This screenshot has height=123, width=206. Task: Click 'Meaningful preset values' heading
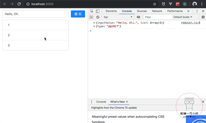point(128,119)
